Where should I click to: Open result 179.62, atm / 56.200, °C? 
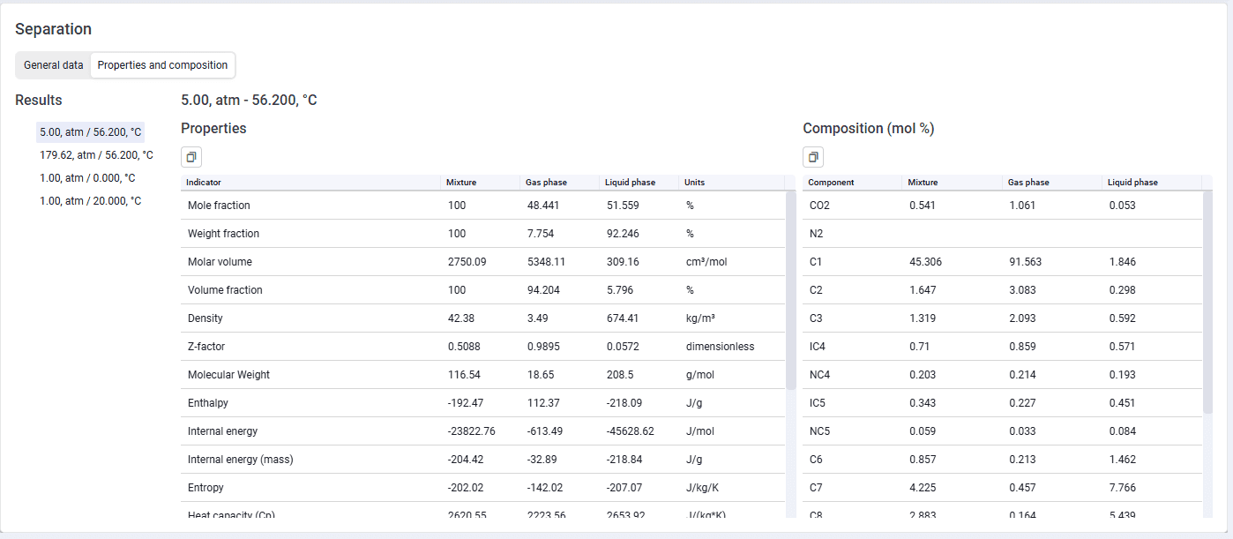pos(96,155)
